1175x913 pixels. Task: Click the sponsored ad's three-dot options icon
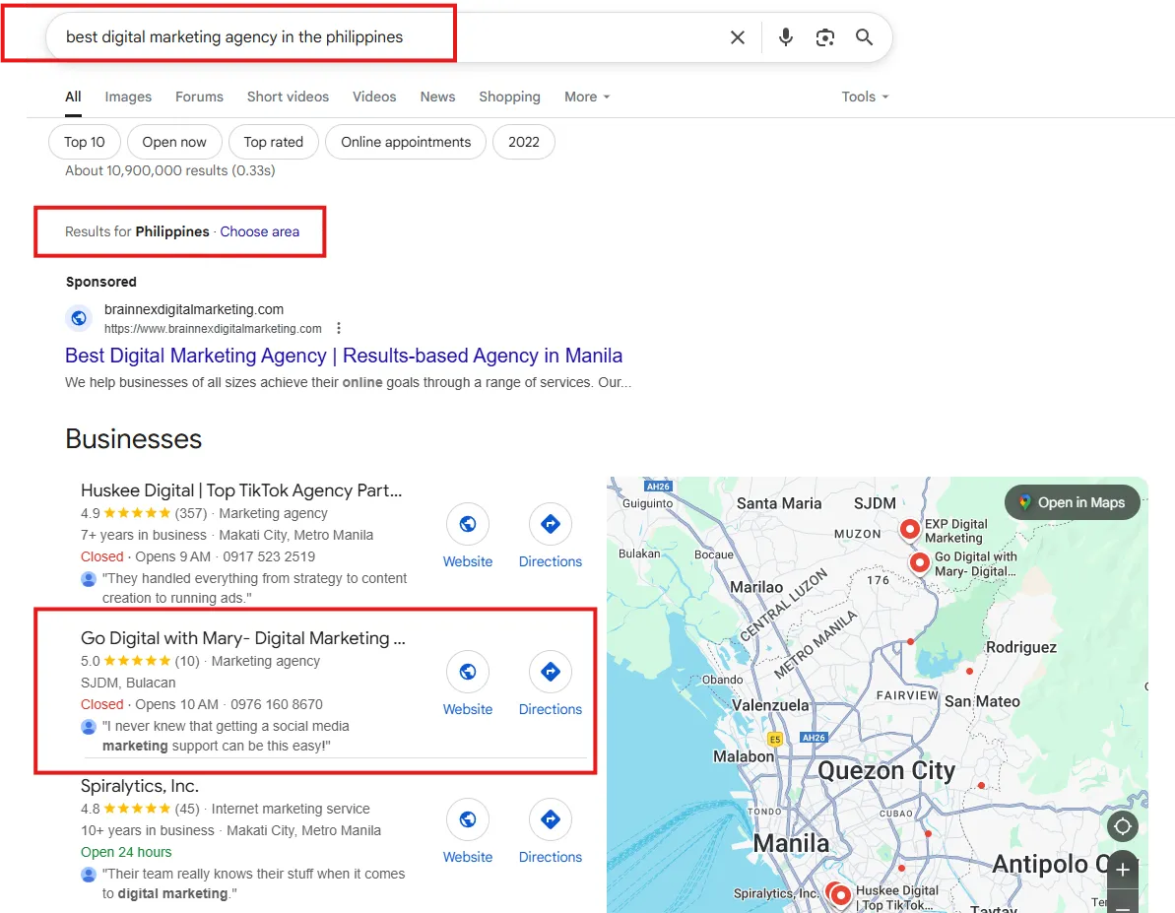click(x=339, y=328)
